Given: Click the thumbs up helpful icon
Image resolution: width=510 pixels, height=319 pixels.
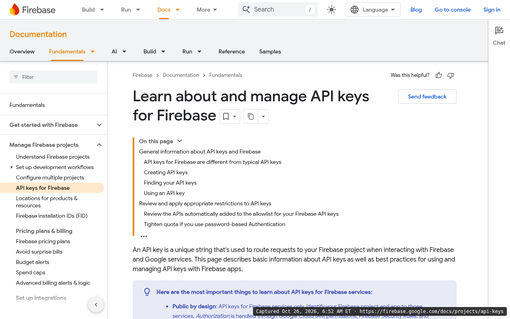Looking at the screenshot, I should 439,75.
